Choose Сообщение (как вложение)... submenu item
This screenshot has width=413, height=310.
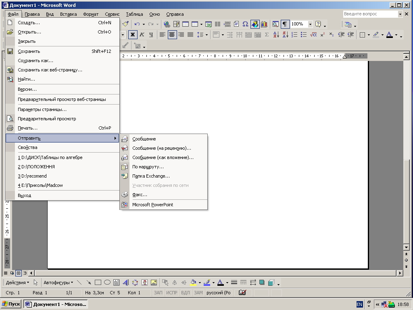[x=164, y=158]
